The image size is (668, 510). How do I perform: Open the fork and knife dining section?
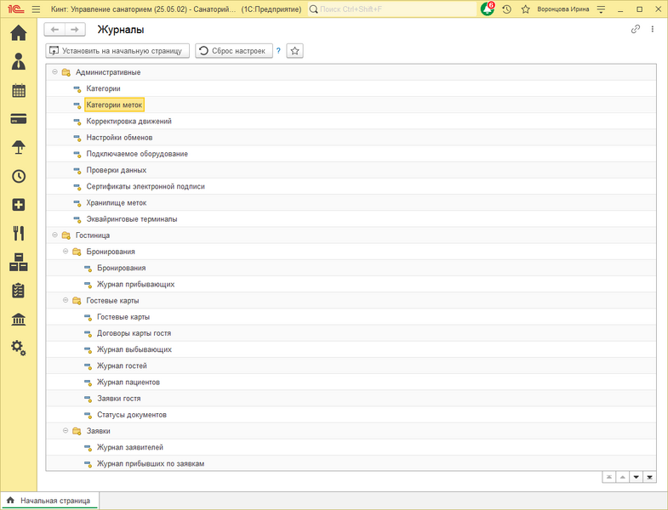19,233
